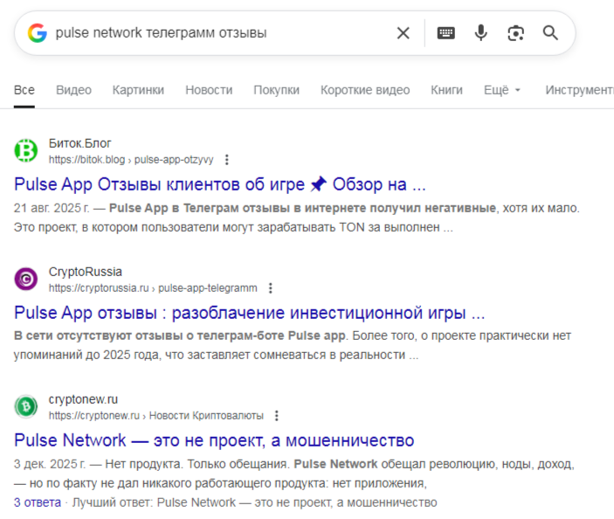Image resolution: width=614 pixels, height=519 pixels.
Task: Open more options for cryptorussia.ru result
Action: (271, 287)
